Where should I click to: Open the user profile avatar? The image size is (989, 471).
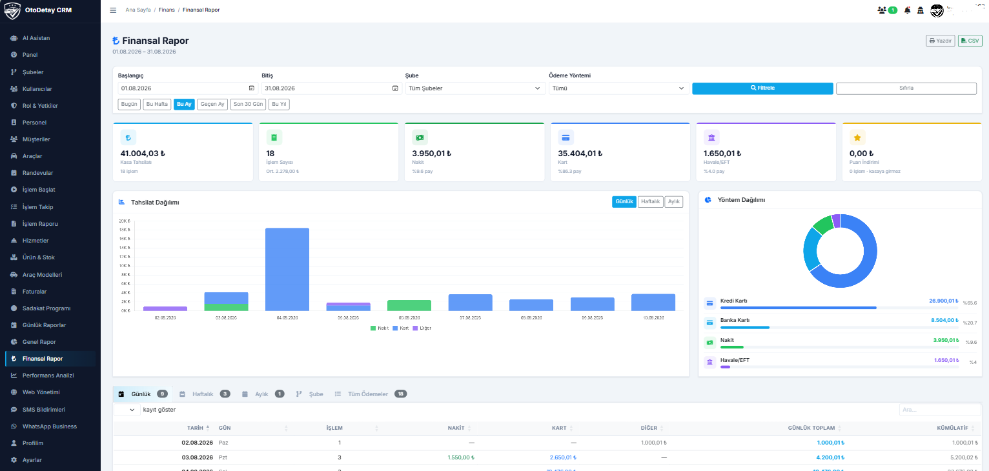point(937,10)
